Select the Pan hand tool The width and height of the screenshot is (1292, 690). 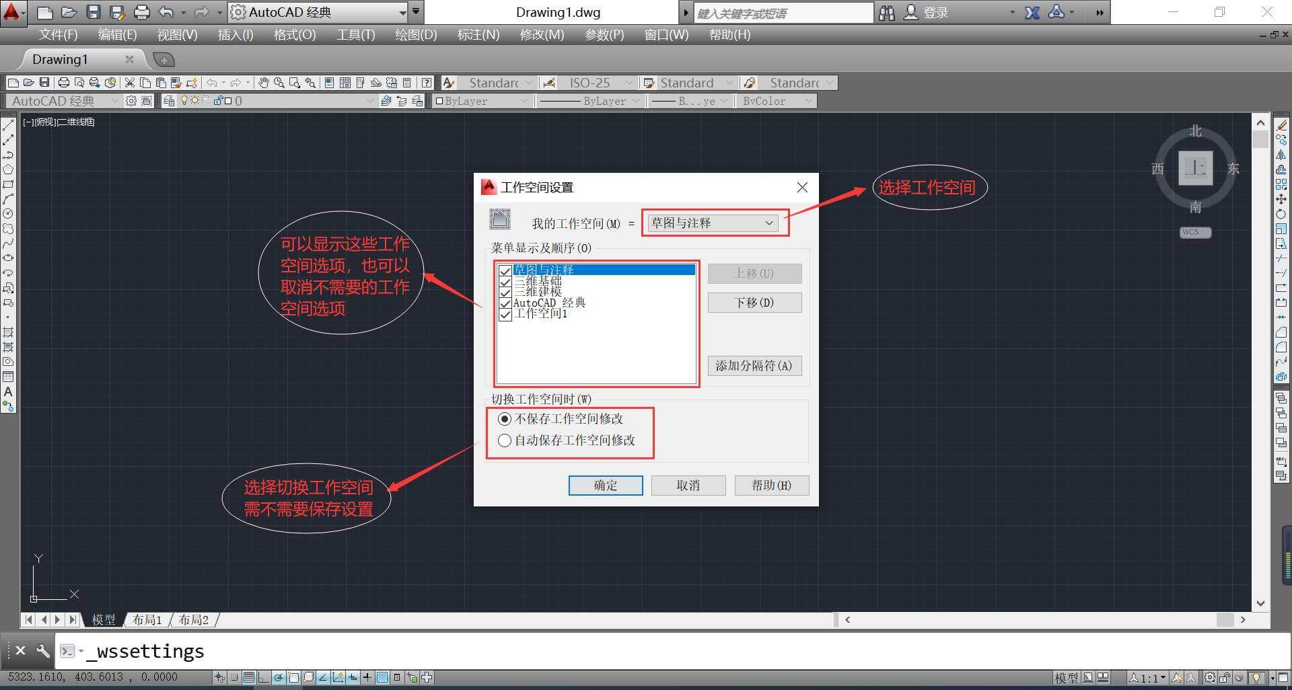(x=263, y=83)
